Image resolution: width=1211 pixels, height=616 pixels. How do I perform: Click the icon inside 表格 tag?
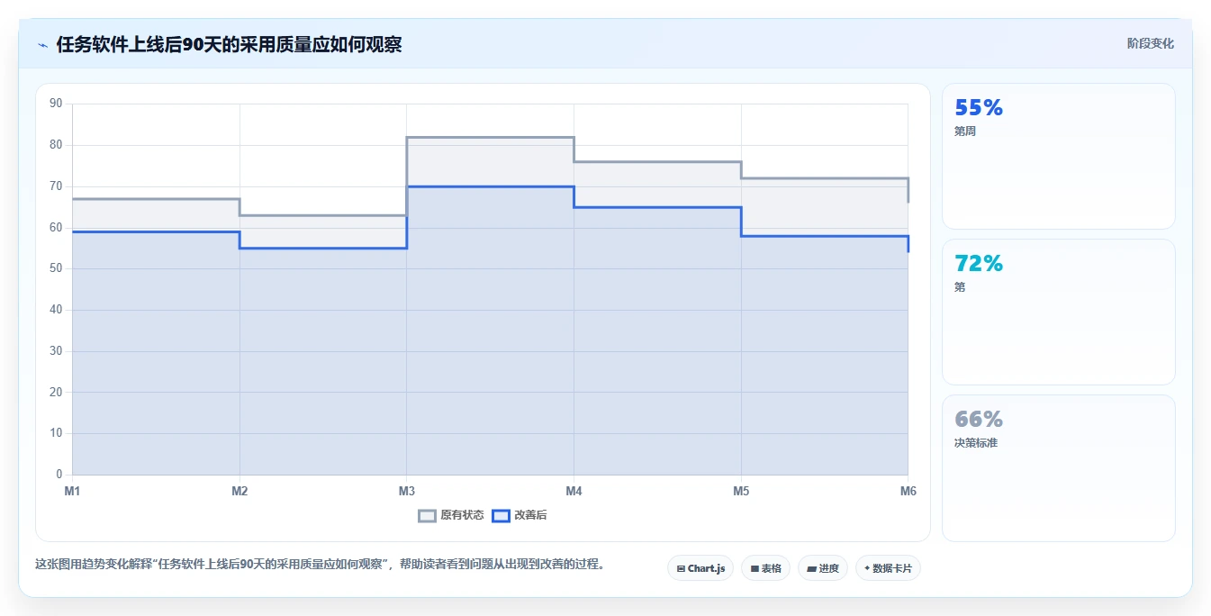[755, 569]
